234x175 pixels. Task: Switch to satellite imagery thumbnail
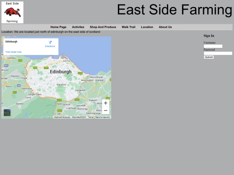click(7, 113)
